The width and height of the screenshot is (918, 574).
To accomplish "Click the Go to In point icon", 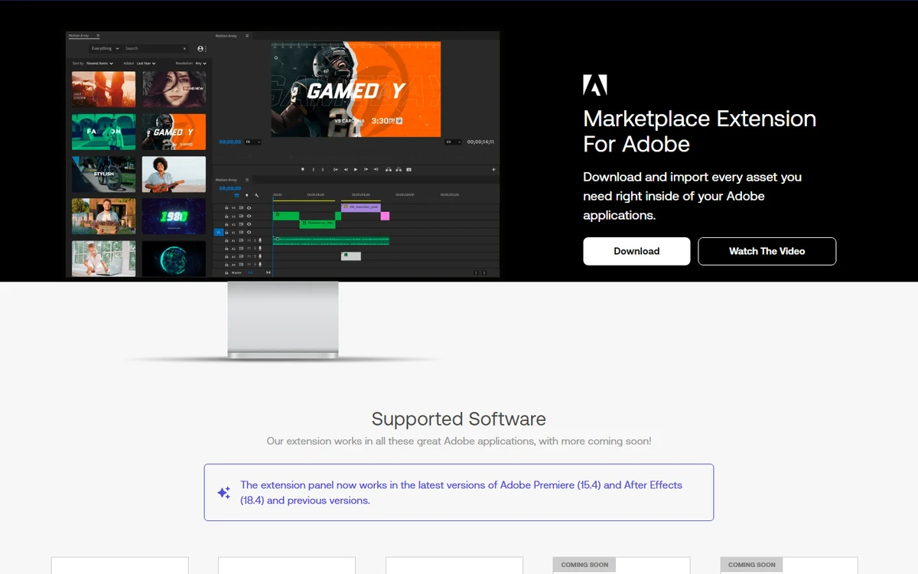I will coord(336,169).
